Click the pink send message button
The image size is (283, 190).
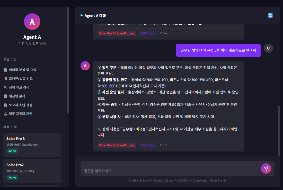266,168
